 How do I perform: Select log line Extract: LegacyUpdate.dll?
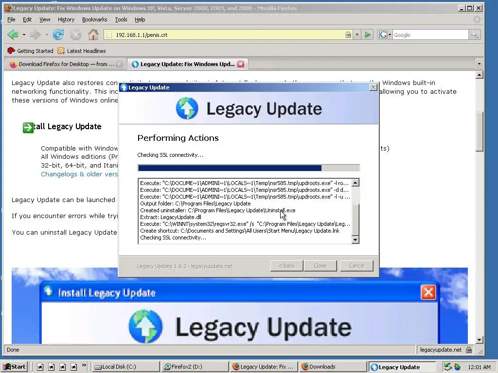171,217
